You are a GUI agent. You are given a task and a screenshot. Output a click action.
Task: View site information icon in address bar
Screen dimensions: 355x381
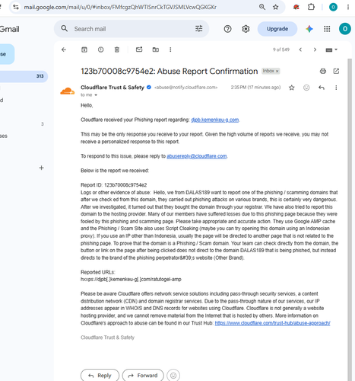click(16, 7)
